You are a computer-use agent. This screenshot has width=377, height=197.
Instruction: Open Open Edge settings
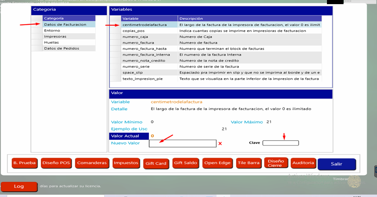tap(217, 163)
